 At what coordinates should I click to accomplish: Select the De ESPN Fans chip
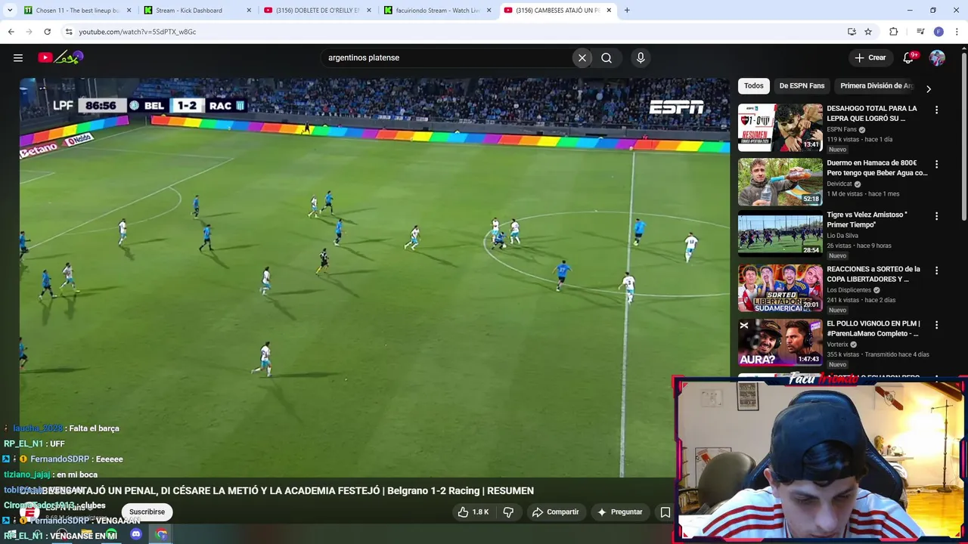point(802,86)
